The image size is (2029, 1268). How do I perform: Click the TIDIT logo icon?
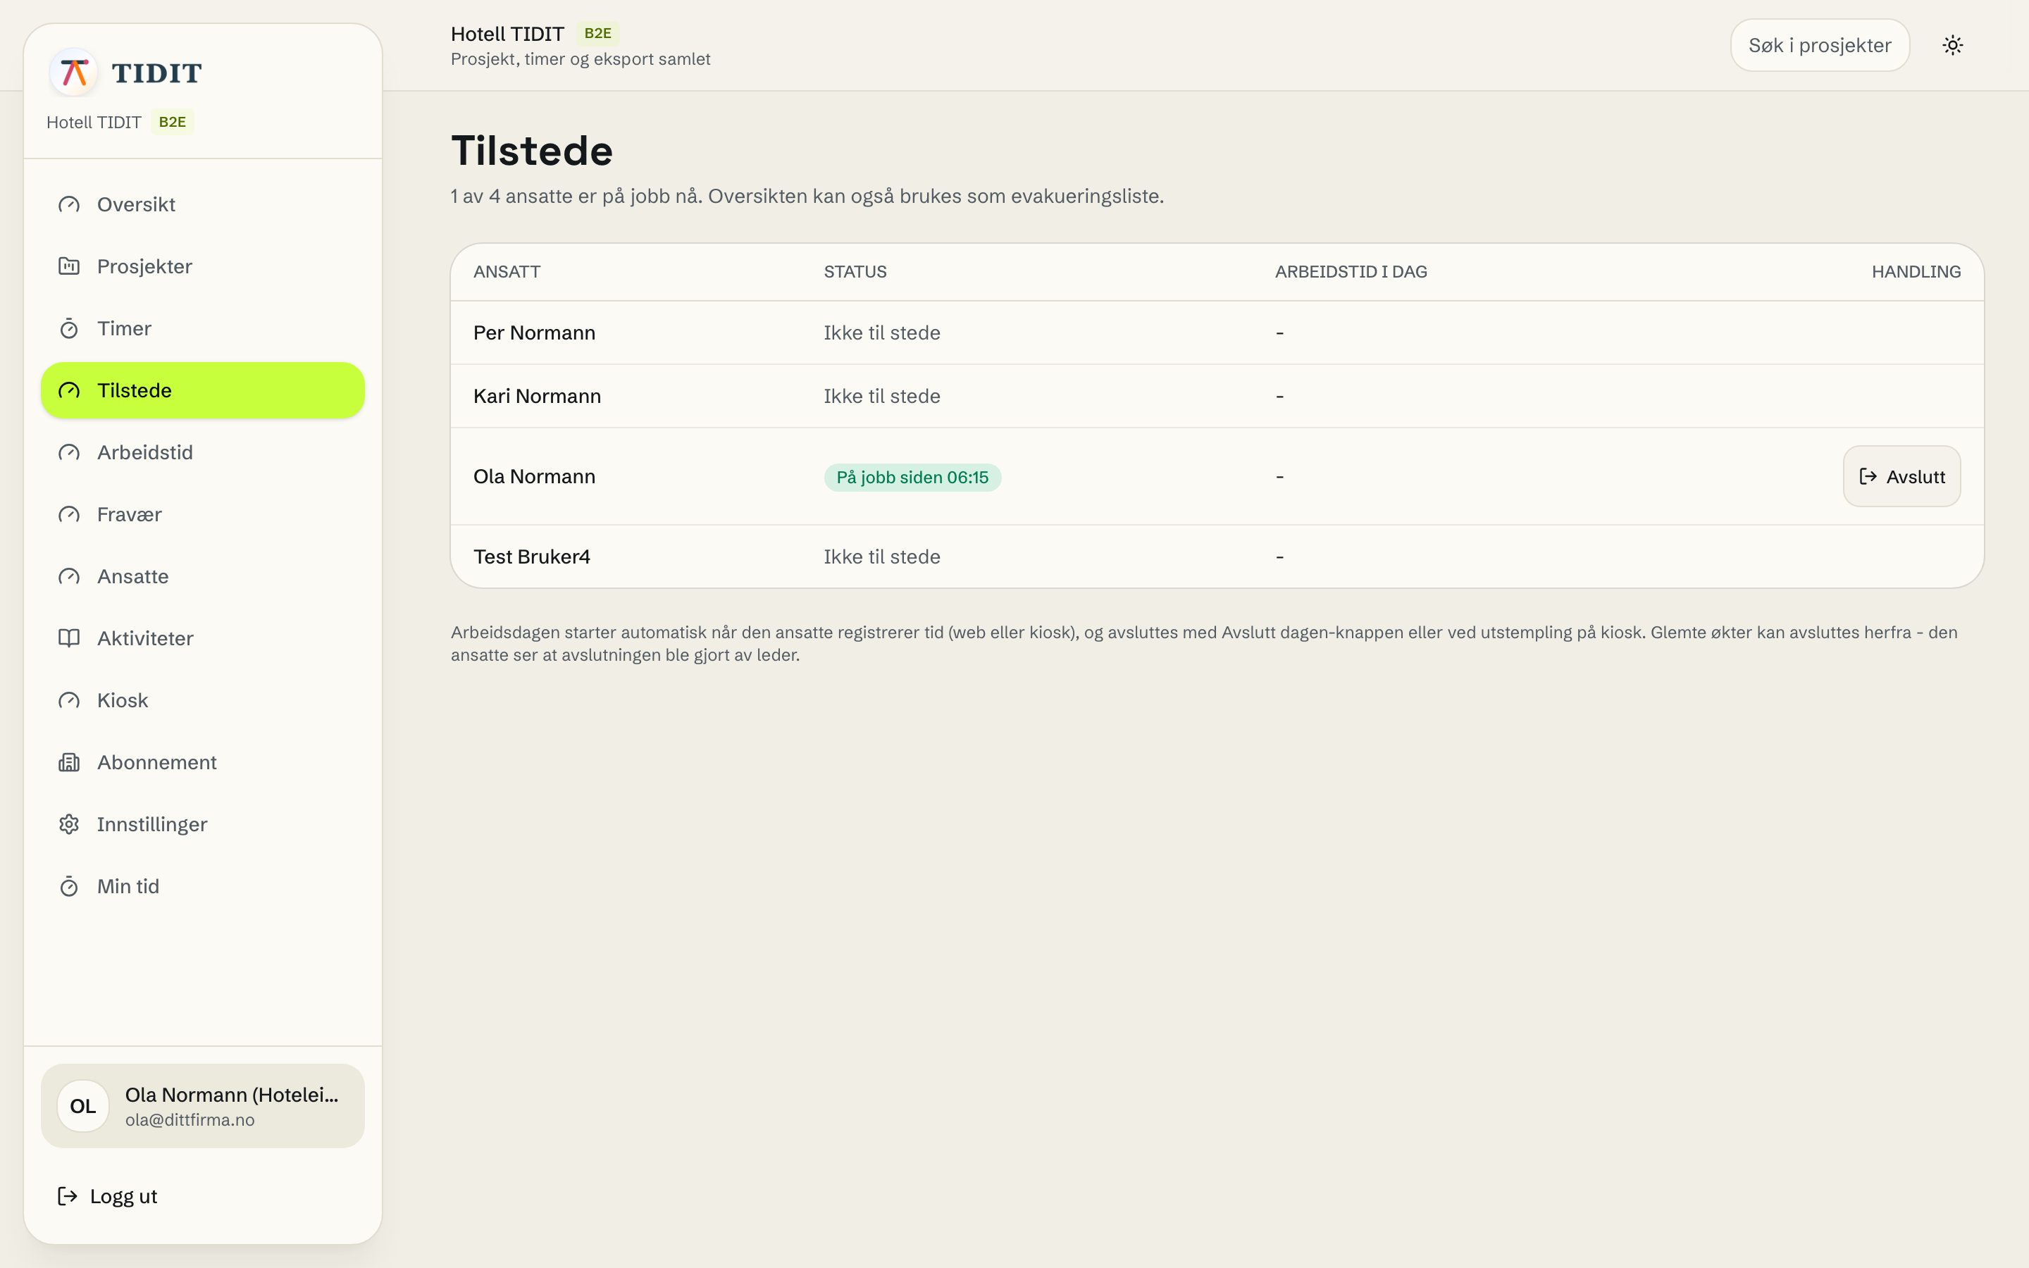click(74, 72)
